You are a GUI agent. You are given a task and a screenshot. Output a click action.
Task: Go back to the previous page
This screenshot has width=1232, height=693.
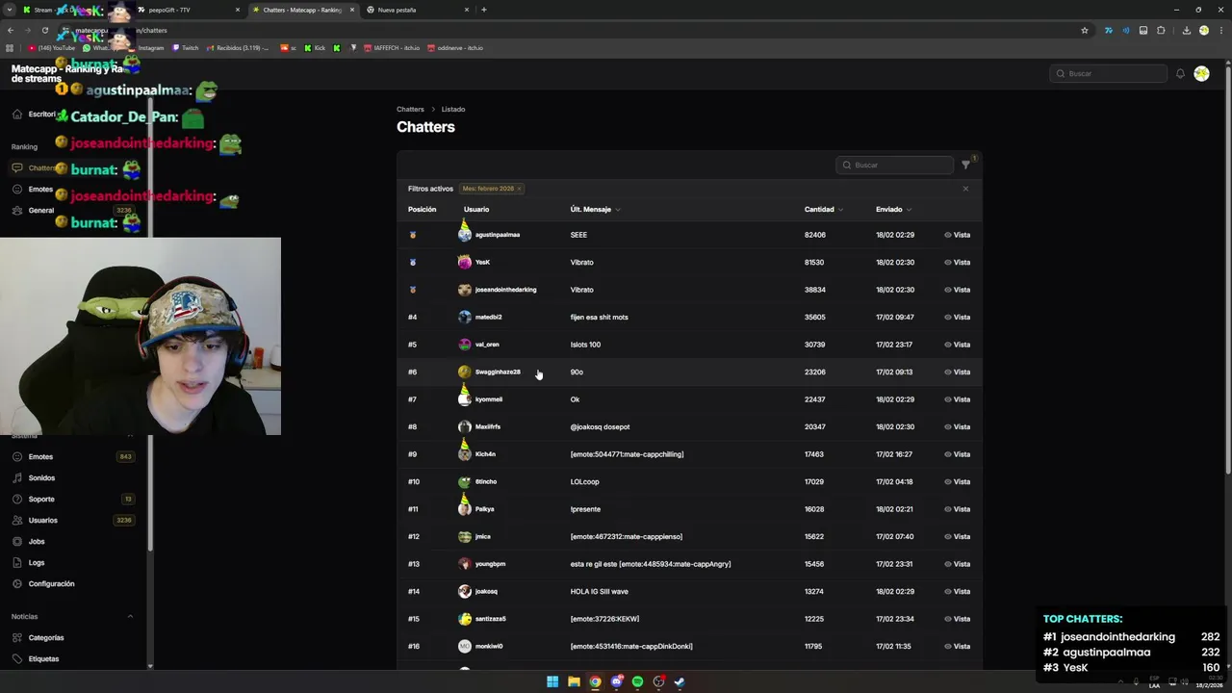click(x=10, y=30)
